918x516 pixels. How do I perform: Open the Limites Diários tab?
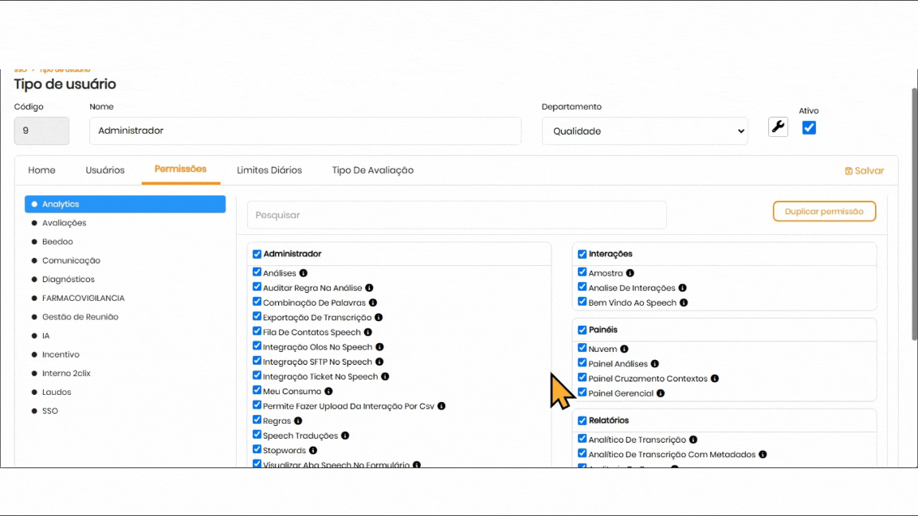[x=269, y=170]
